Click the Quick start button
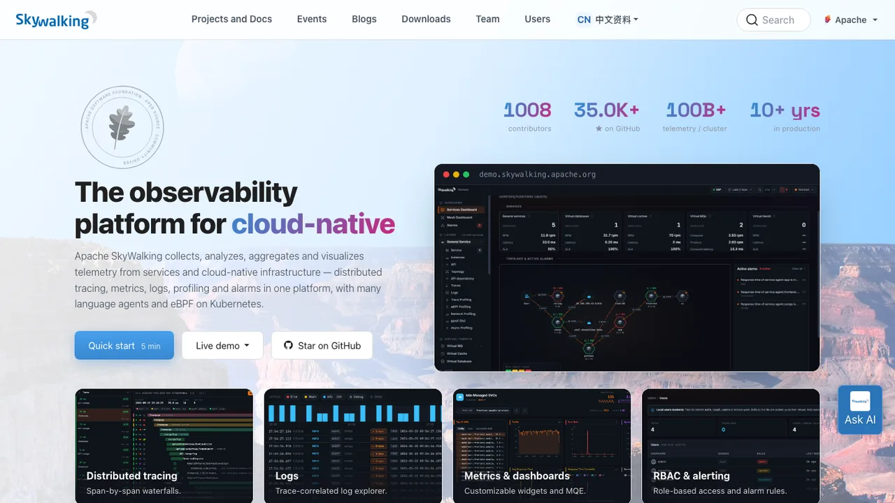 124,346
